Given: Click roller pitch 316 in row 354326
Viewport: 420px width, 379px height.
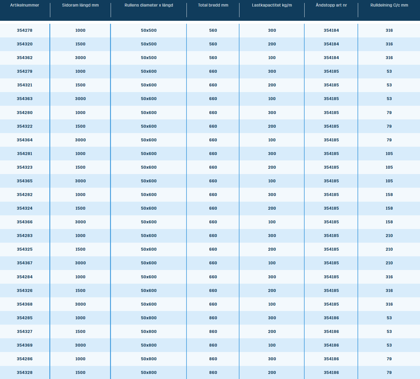Looking at the screenshot, I should (x=389, y=290).
